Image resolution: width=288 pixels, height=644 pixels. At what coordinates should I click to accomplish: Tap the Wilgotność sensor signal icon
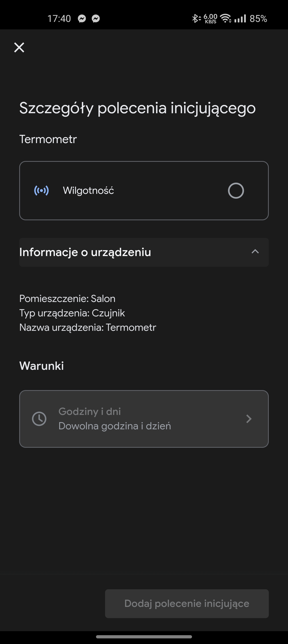pyautogui.click(x=41, y=191)
